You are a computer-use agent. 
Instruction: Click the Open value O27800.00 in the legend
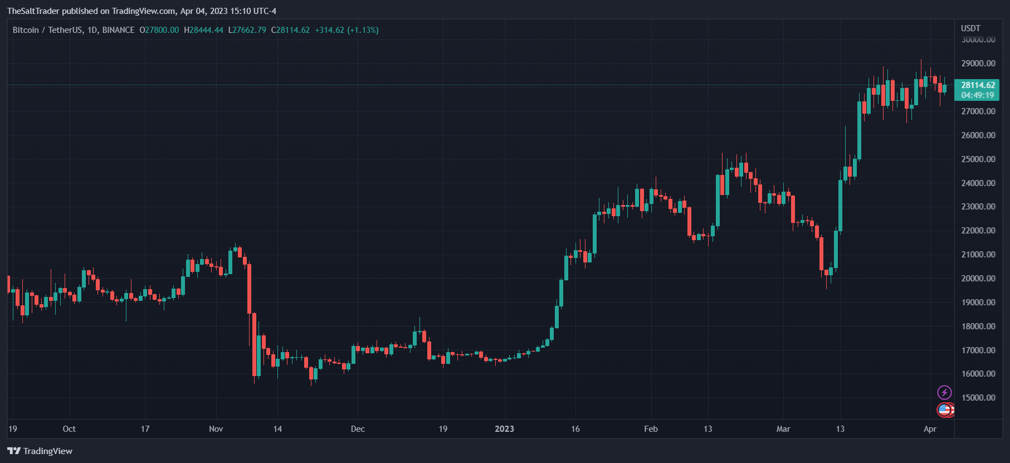[159, 30]
